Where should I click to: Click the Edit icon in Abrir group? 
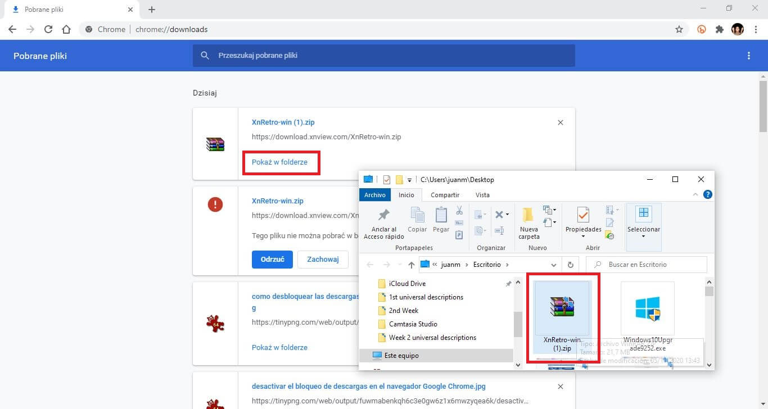tap(610, 223)
